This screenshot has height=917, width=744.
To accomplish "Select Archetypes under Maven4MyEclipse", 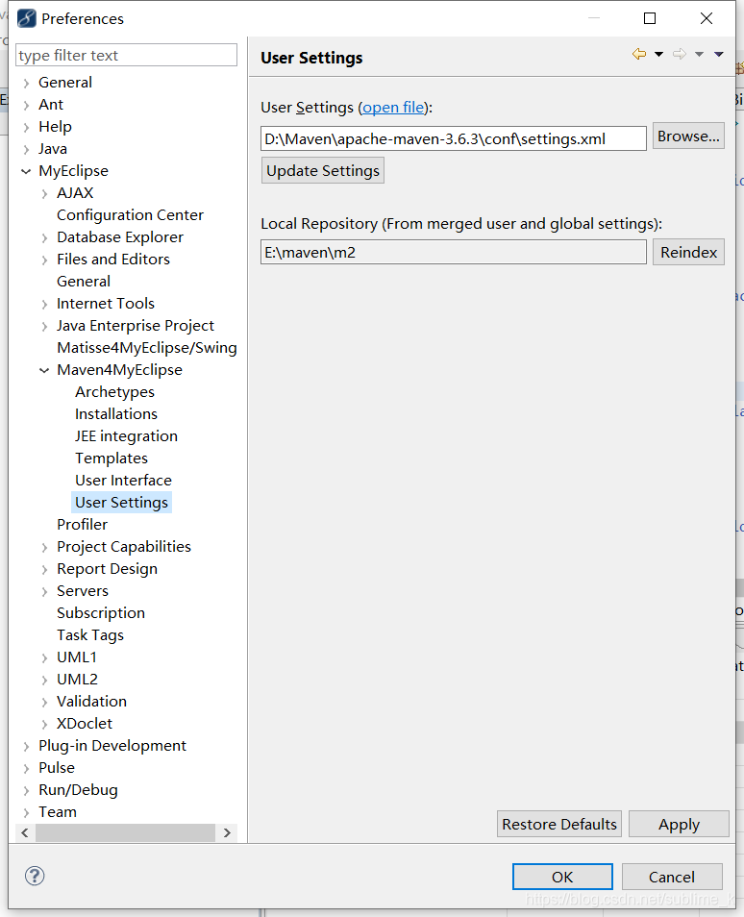I will 114,392.
